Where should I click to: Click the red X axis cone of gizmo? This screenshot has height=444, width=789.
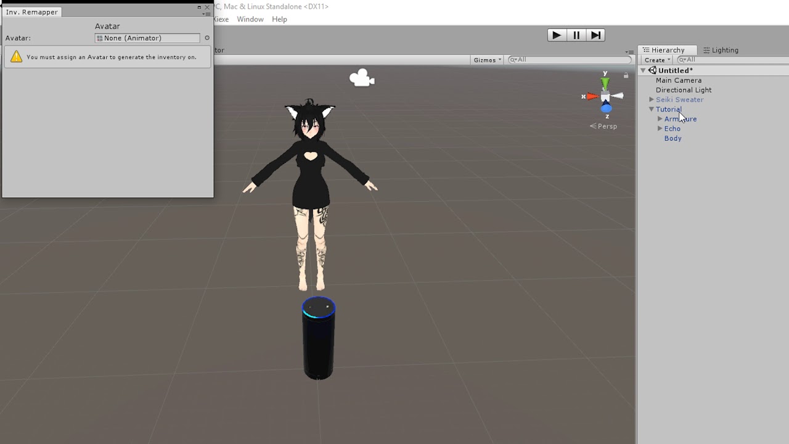[x=592, y=96]
